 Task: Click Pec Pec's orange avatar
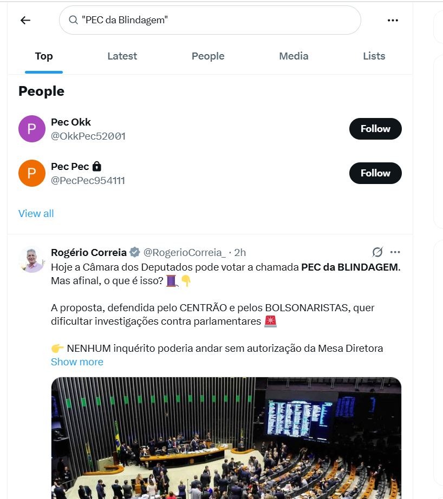(32, 173)
